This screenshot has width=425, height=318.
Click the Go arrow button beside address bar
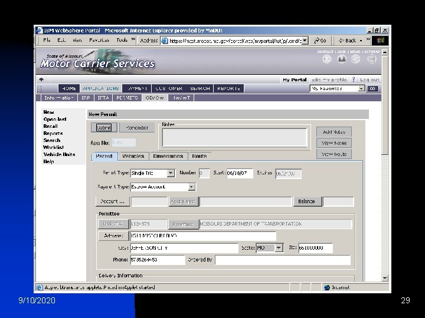click(x=320, y=41)
